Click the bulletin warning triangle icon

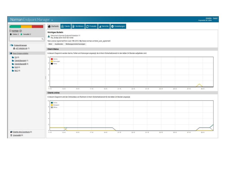point(49,36)
